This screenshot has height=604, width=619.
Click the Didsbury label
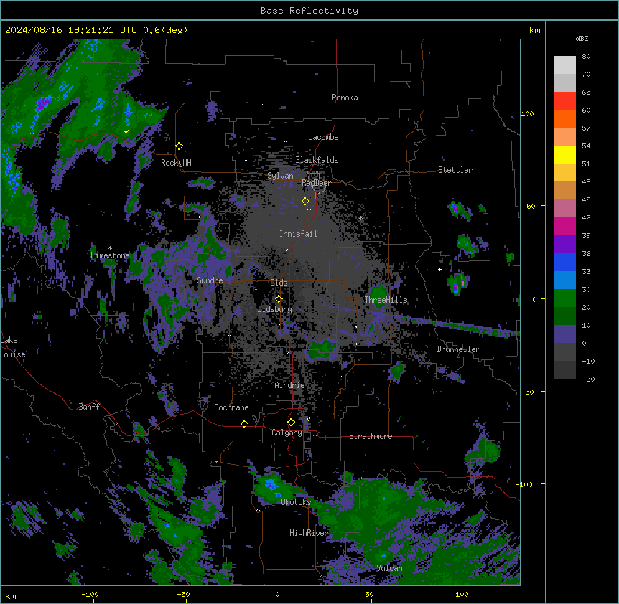pyautogui.click(x=275, y=309)
